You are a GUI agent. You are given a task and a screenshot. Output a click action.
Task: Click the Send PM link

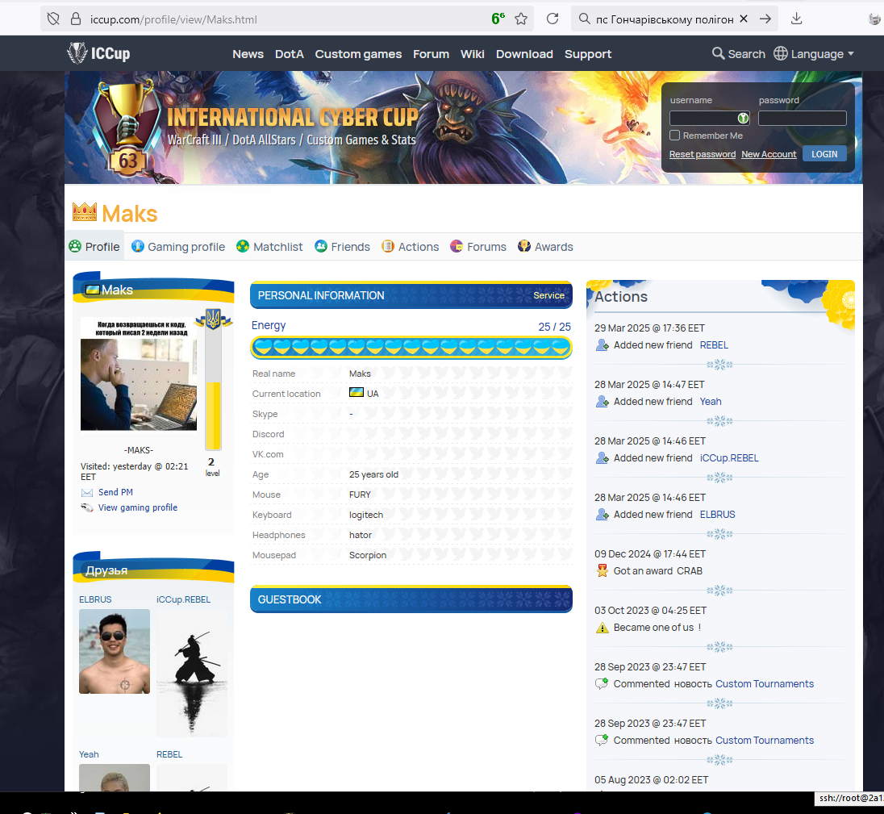[x=115, y=492]
